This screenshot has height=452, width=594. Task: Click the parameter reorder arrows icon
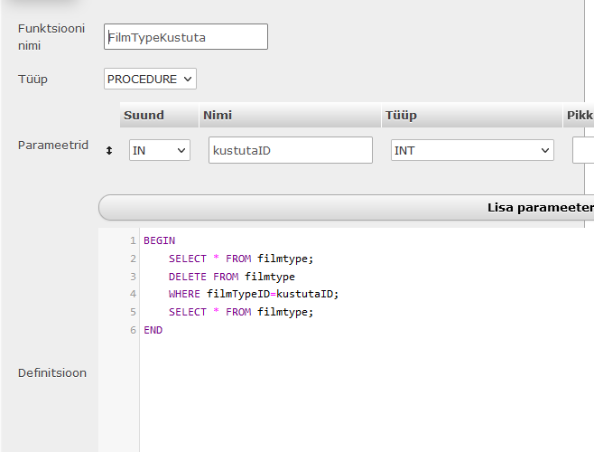pos(109,151)
